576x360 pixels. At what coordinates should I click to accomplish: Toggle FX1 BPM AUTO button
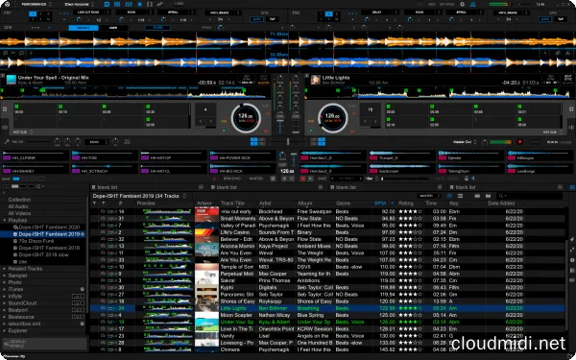[256, 19]
